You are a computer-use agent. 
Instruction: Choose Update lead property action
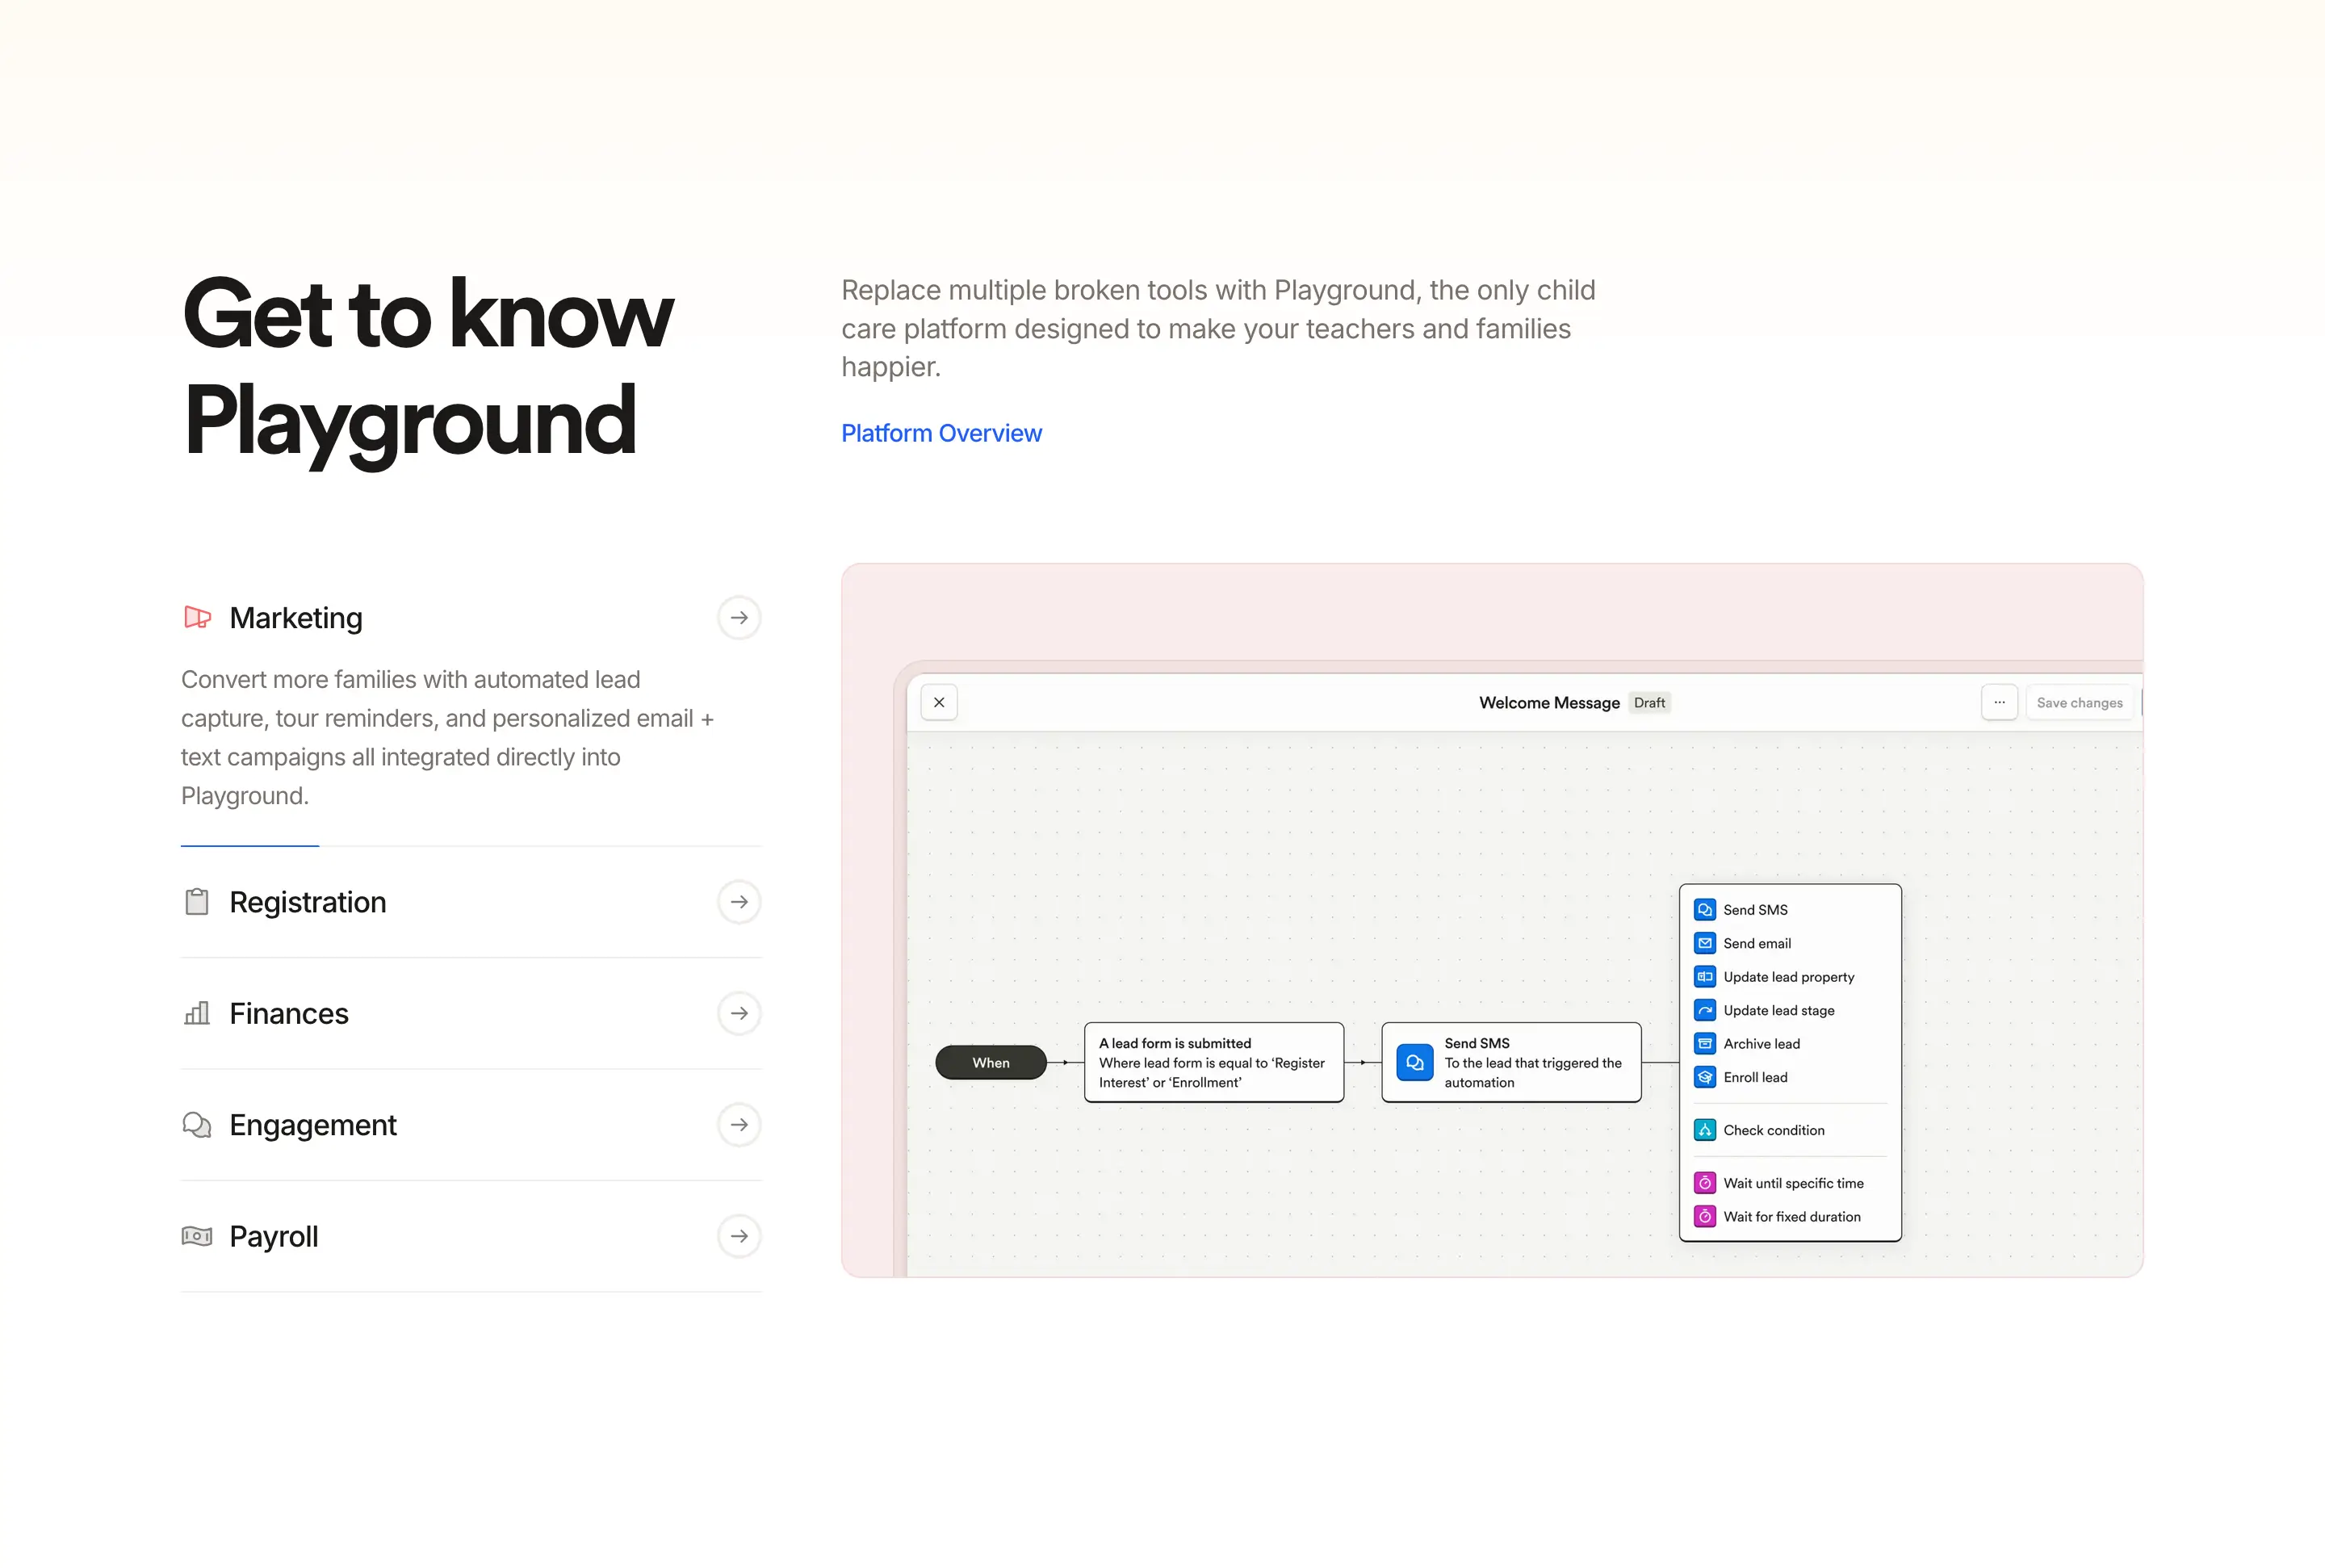coord(1789,977)
